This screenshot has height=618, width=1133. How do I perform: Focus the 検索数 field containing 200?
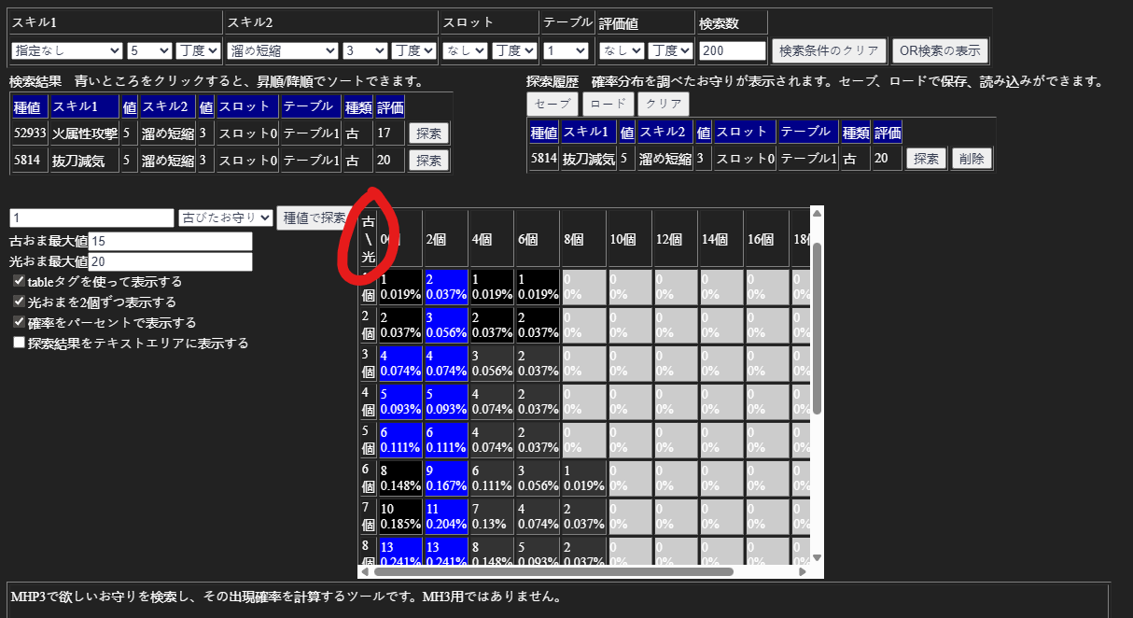pyautogui.click(x=733, y=50)
